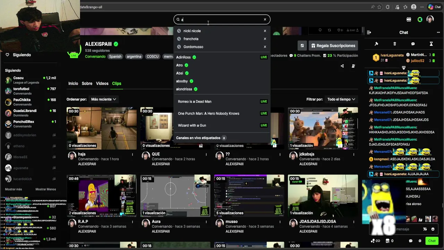Open the 'Wizard with a Gun' category
Screen dimensions: 444x250
222,125
